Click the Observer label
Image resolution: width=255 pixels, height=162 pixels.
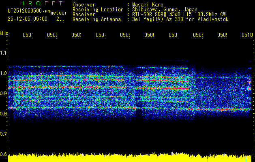tap(84, 5)
